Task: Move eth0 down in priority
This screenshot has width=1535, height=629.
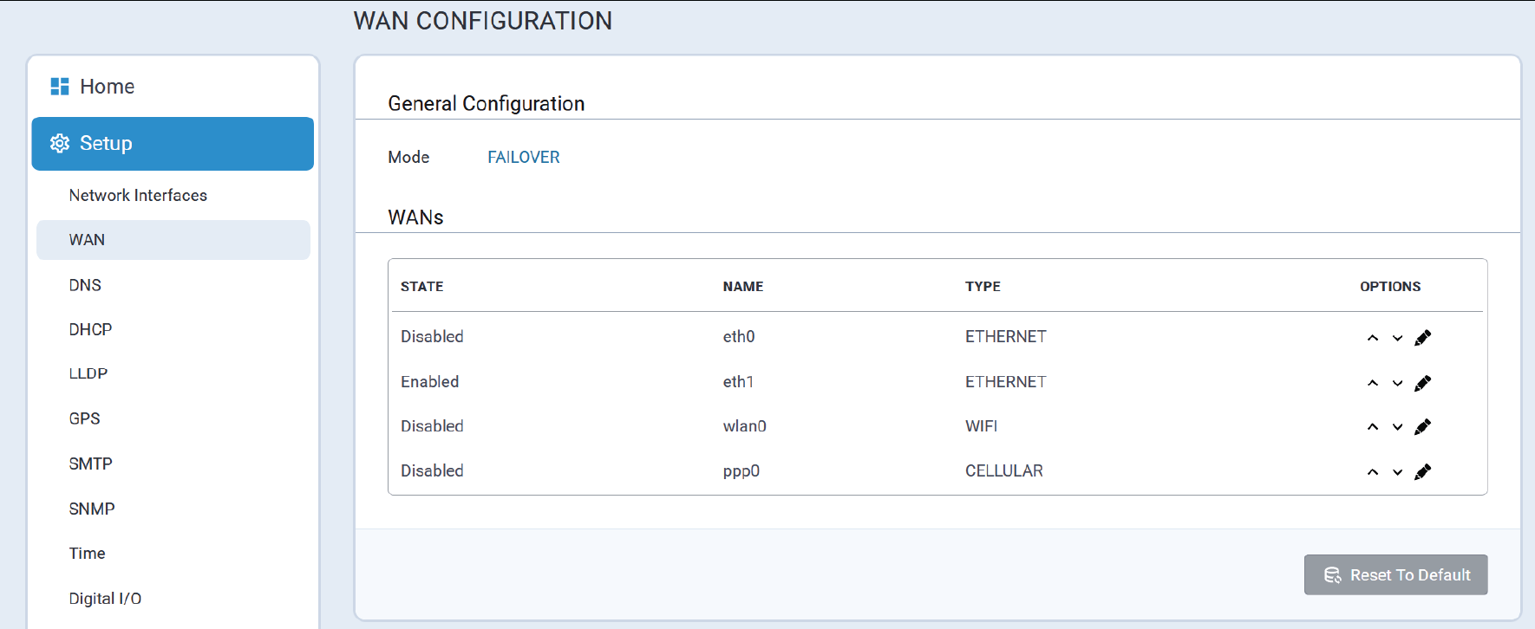Action: 1397,338
